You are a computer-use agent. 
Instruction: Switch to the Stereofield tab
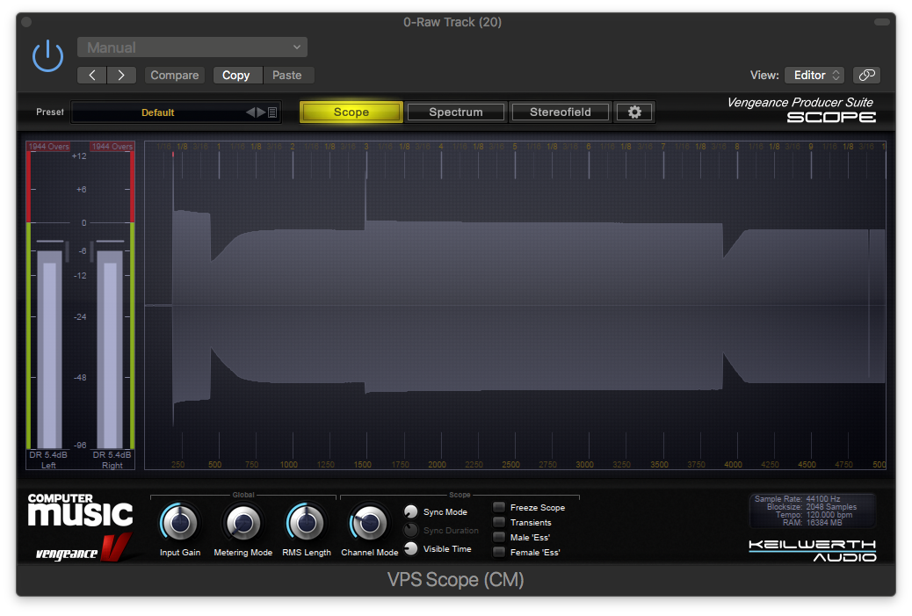(x=560, y=112)
